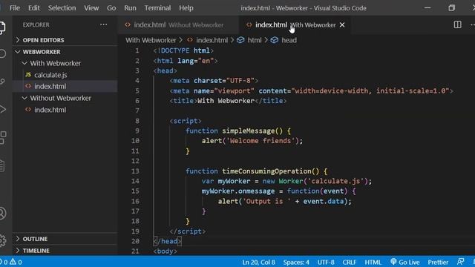Screen dimensions: 475x267
Task: Restore down the VS Code window
Action: (x=451, y=8)
